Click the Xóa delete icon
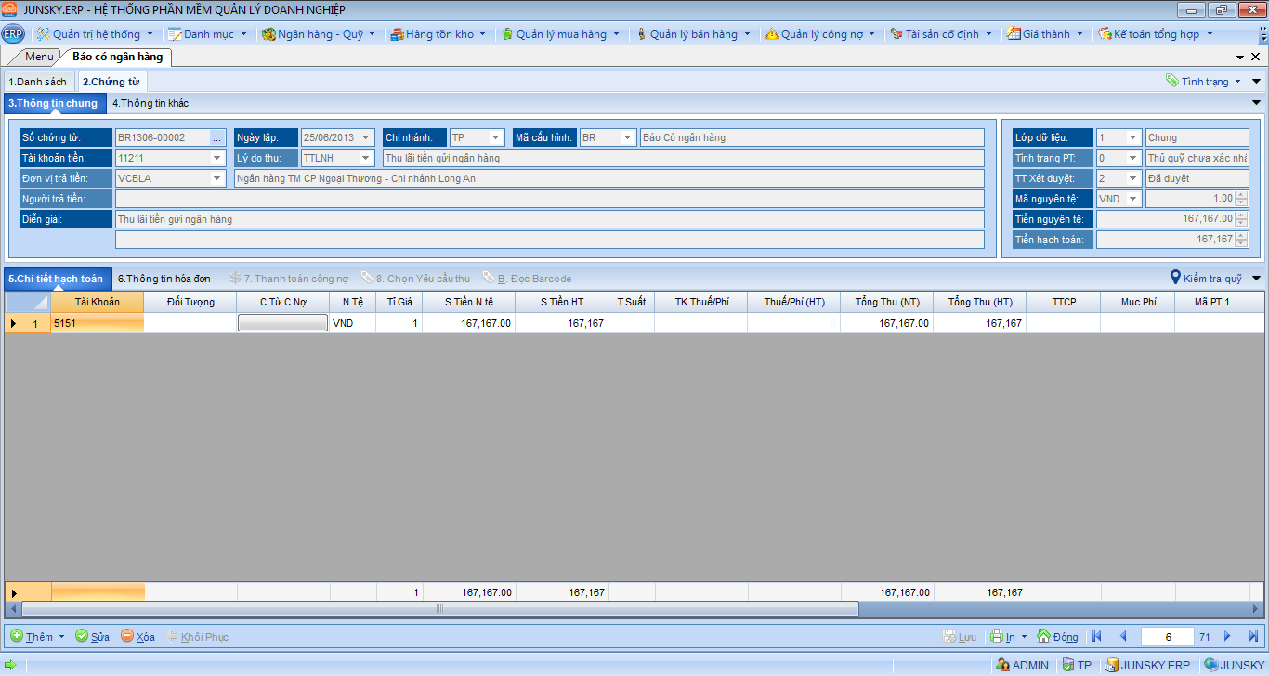This screenshot has height=676, width=1269. (x=127, y=636)
